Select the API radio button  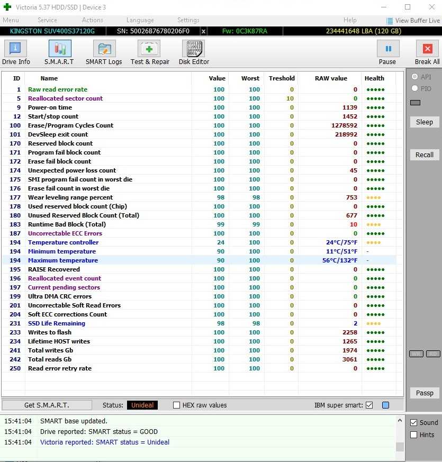tap(414, 77)
